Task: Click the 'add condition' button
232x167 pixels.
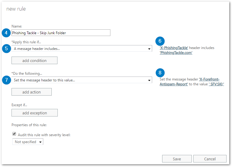Action: [x=34, y=61]
